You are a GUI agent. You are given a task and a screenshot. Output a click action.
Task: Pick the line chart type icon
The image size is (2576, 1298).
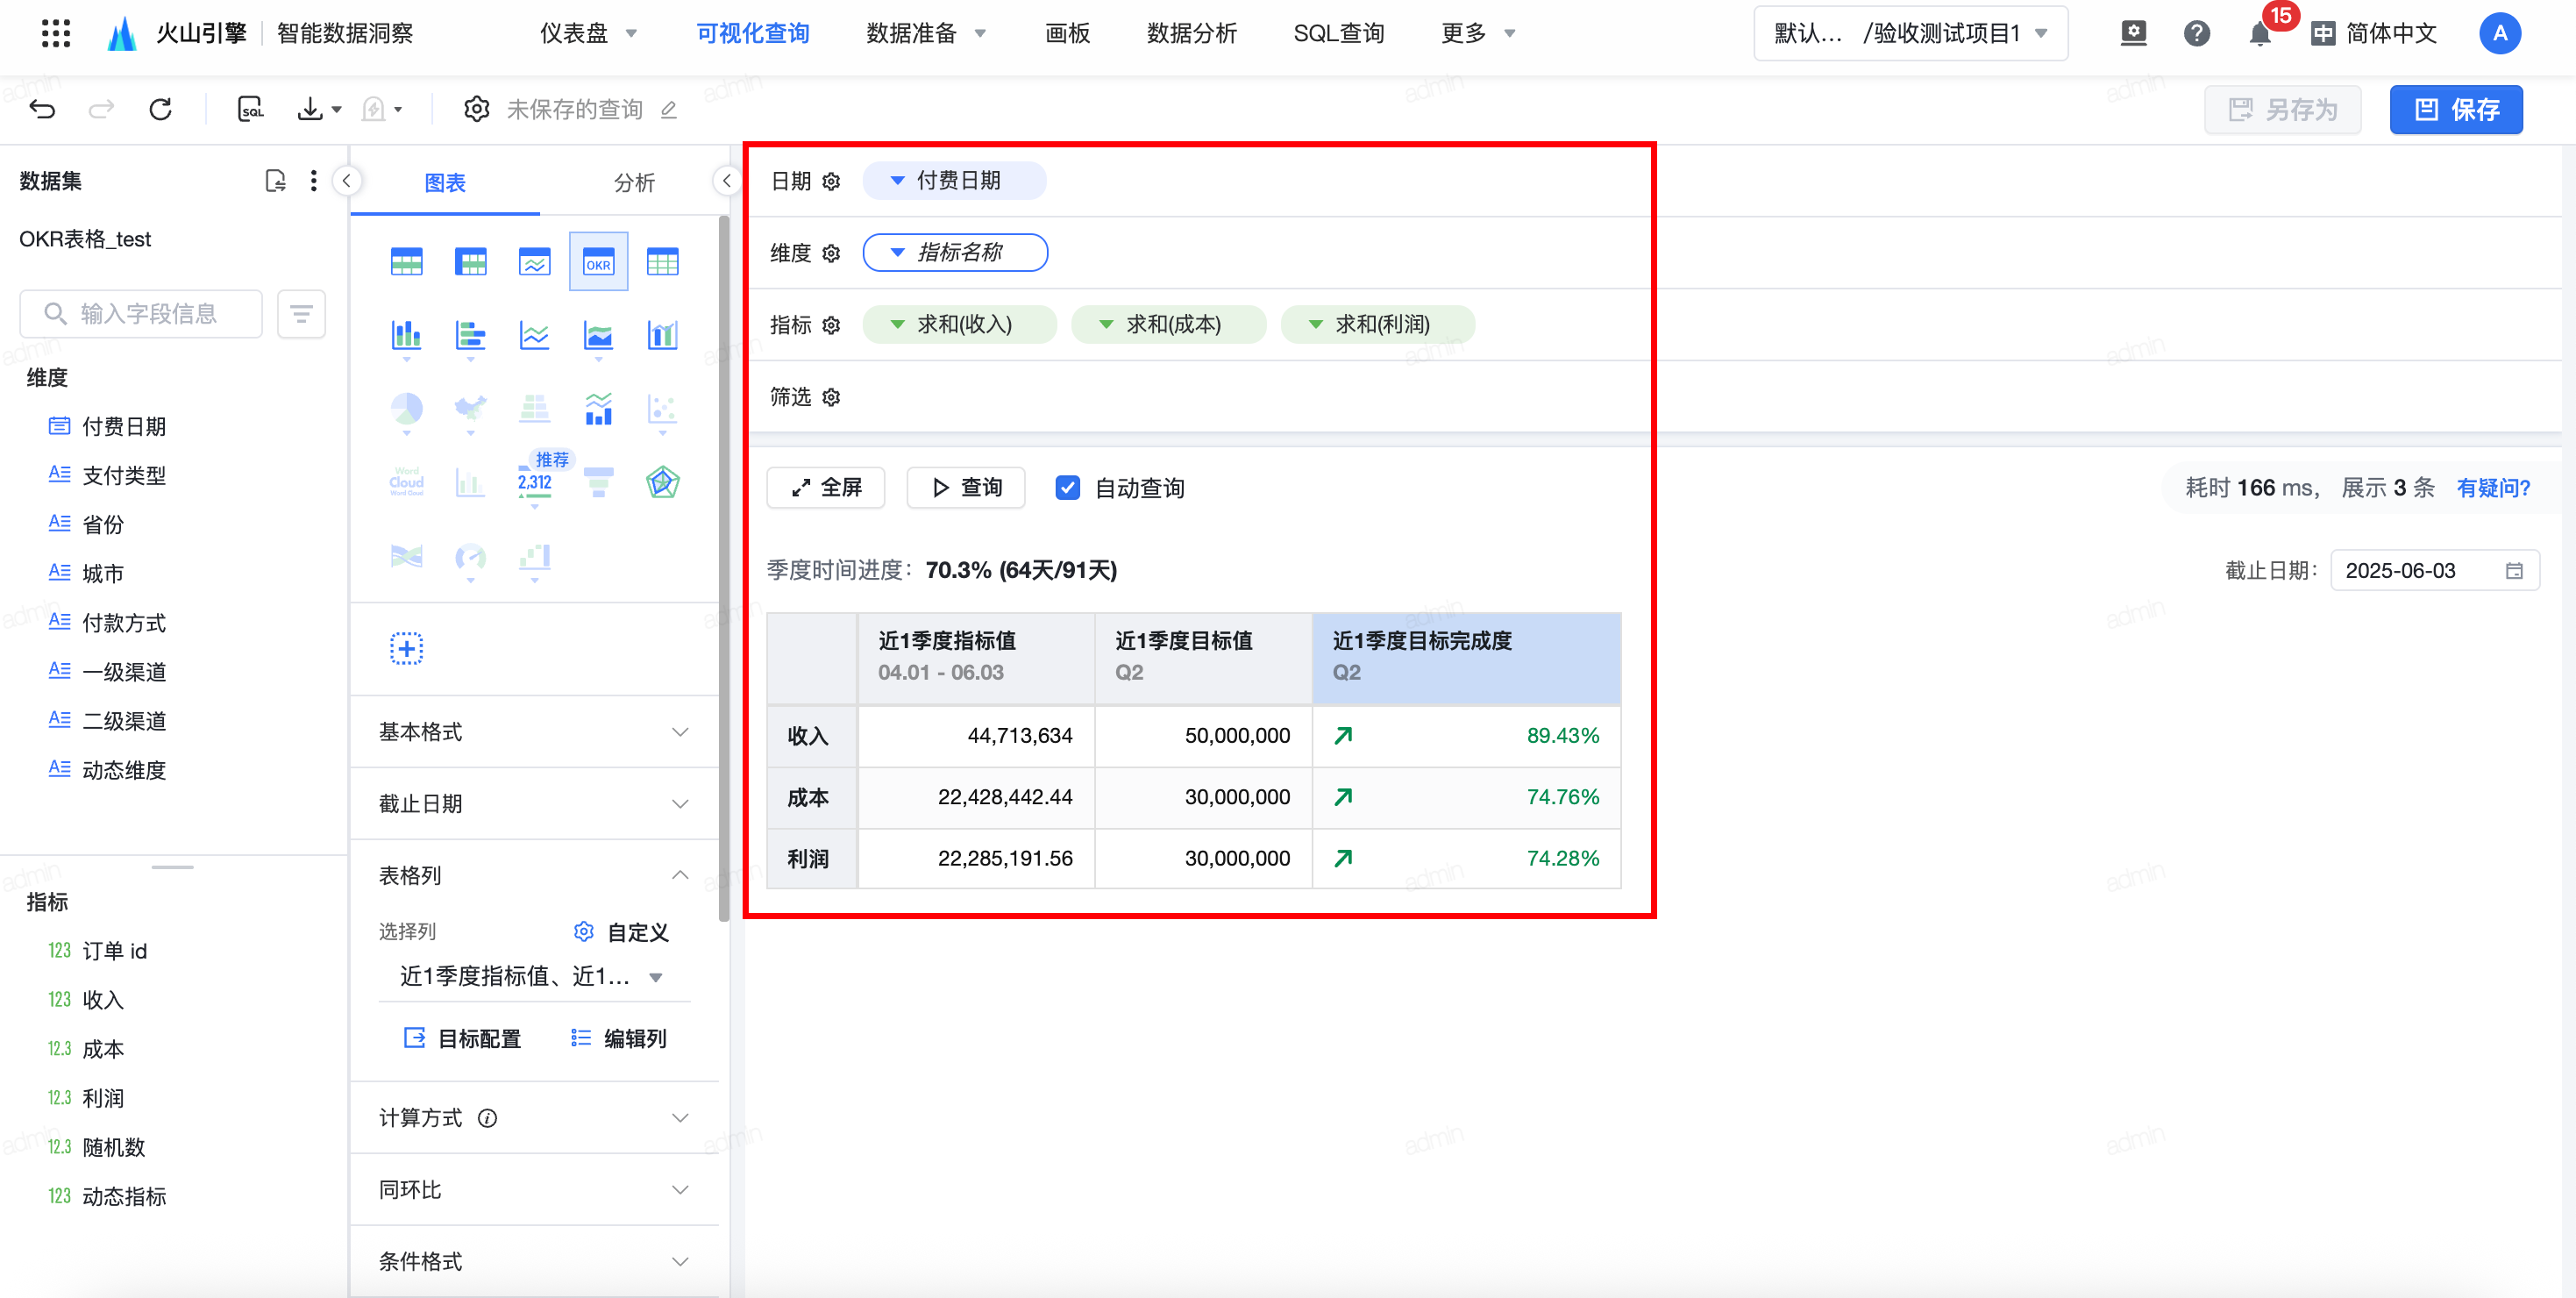pos(534,335)
